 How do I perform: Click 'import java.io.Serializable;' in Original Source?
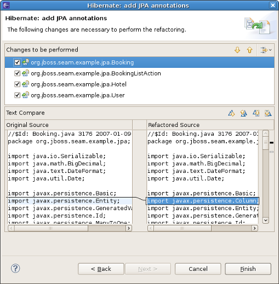pos(56,156)
